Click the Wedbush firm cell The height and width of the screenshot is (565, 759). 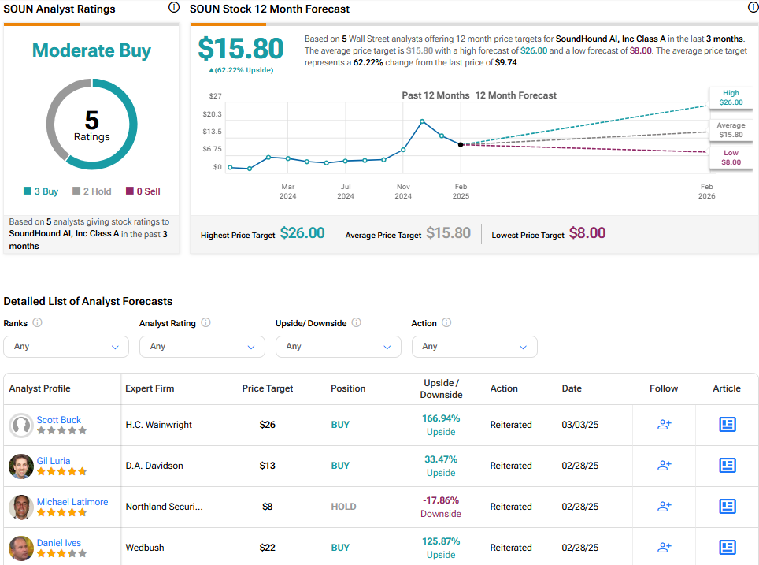pyautogui.click(x=145, y=548)
